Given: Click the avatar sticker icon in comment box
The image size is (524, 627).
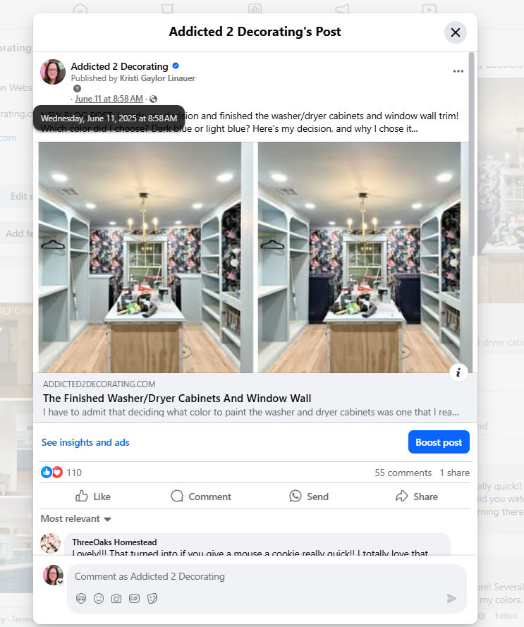Looking at the screenshot, I should 81,599.
